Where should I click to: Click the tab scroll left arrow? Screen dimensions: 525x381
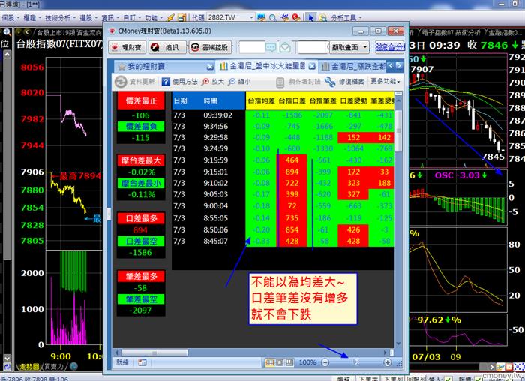(391, 65)
